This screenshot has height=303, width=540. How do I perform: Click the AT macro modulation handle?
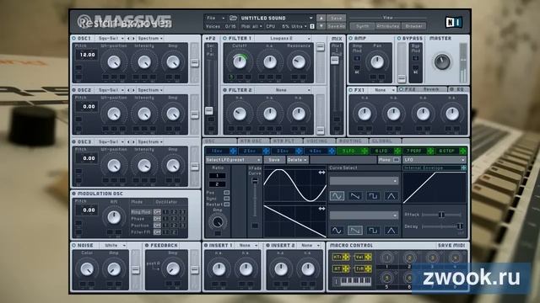pyautogui.click(x=345, y=268)
